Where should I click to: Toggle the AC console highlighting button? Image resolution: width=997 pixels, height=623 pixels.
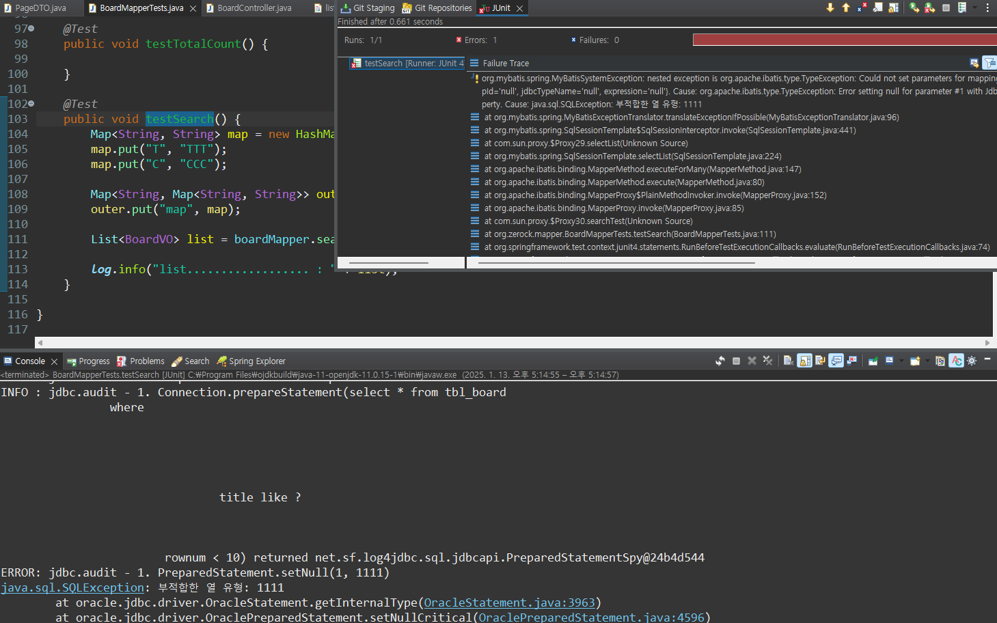tap(956, 361)
